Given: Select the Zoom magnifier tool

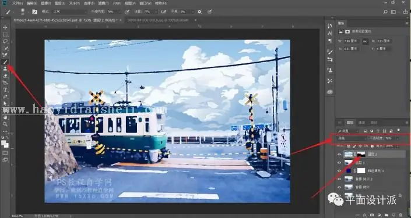Looking at the screenshot, I should (5, 124).
